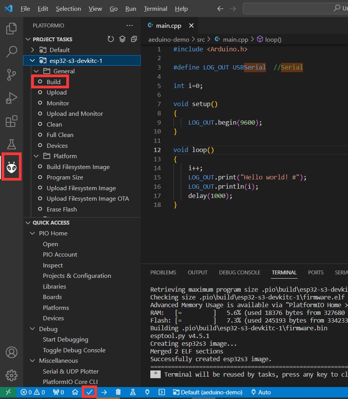The image size is (348, 399).
Task: Collapse the Debug group
Action: (x=32, y=329)
